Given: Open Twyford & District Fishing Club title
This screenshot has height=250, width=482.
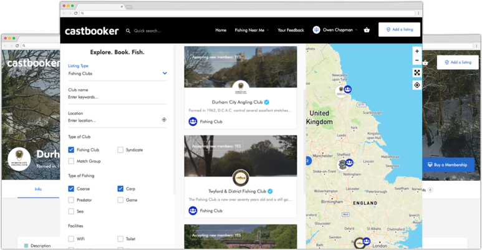Looking at the screenshot, I should pyautogui.click(x=238, y=191).
